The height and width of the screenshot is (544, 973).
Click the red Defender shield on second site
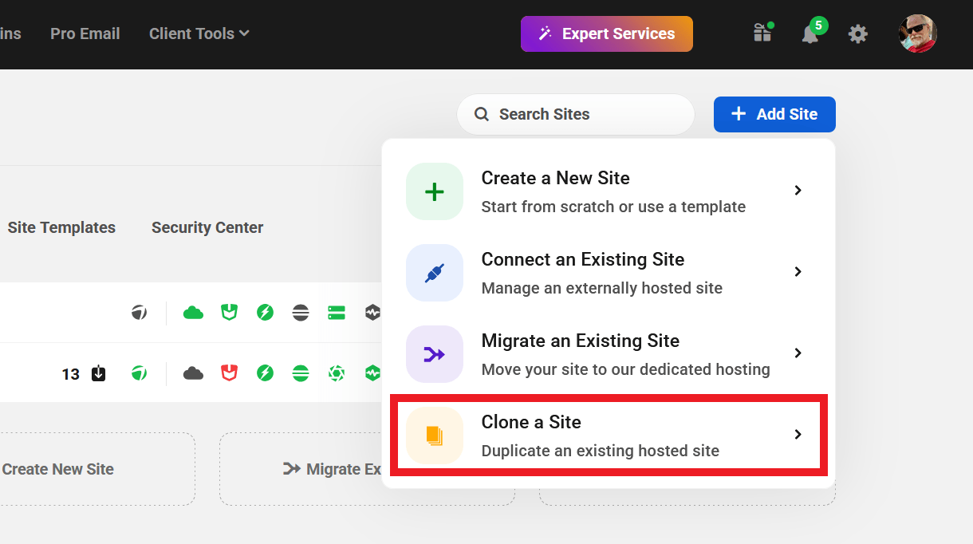click(229, 373)
